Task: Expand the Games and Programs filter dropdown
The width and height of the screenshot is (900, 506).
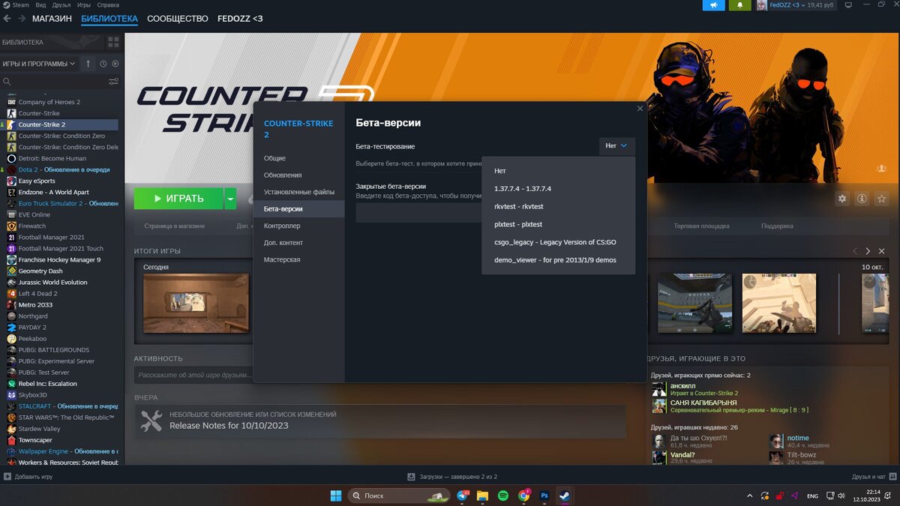Action: coord(39,64)
